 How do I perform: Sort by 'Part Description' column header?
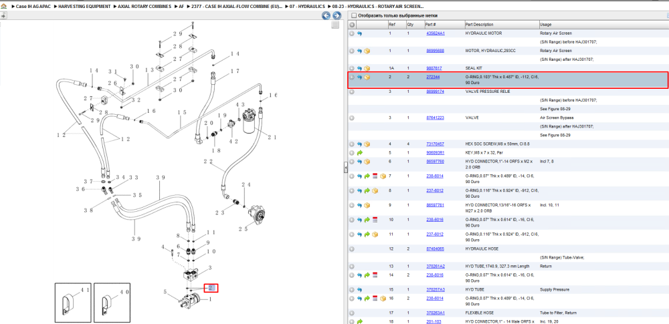[479, 25]
